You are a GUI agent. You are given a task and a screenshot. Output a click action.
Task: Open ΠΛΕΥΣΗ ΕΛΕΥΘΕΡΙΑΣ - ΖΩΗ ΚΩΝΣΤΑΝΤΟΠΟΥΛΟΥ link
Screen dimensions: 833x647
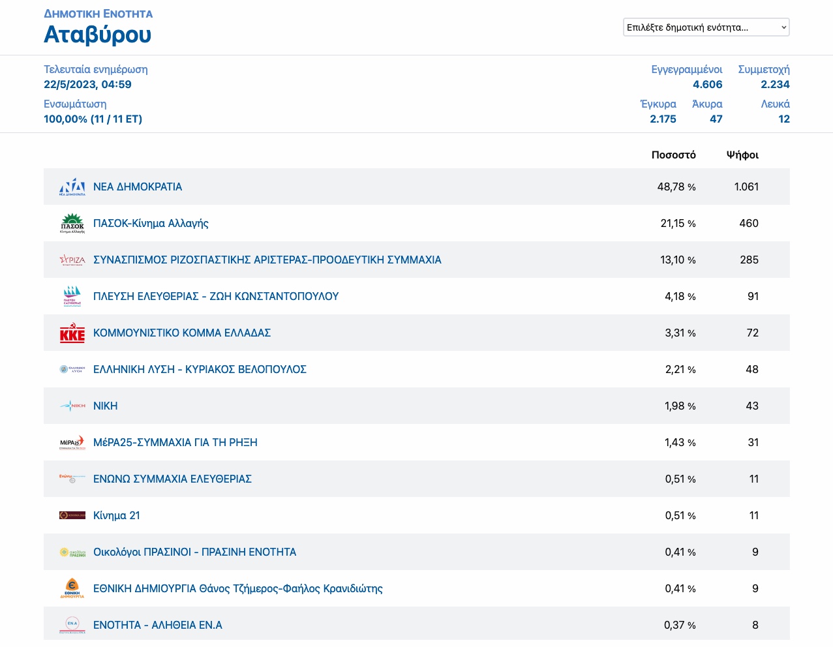point(216,296)
